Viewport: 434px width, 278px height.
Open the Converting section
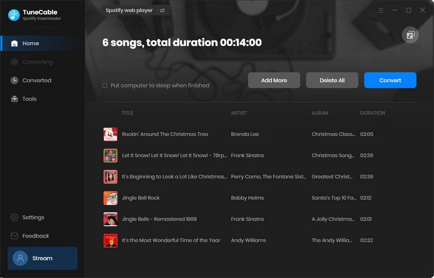coord(37,62)
